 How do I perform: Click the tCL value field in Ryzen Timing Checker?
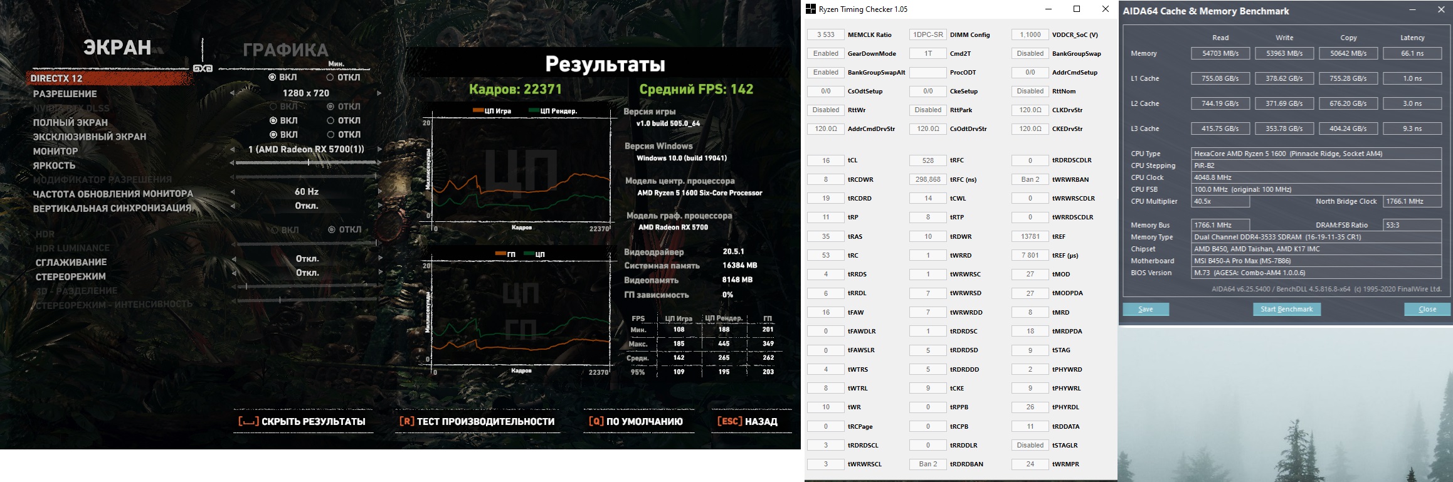click(826, 160)
